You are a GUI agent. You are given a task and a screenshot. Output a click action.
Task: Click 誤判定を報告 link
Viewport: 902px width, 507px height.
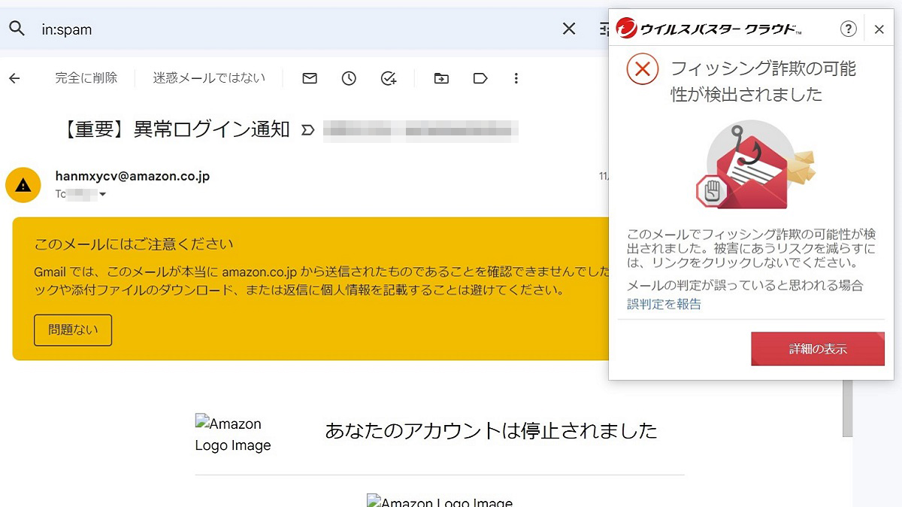point(664,304)
